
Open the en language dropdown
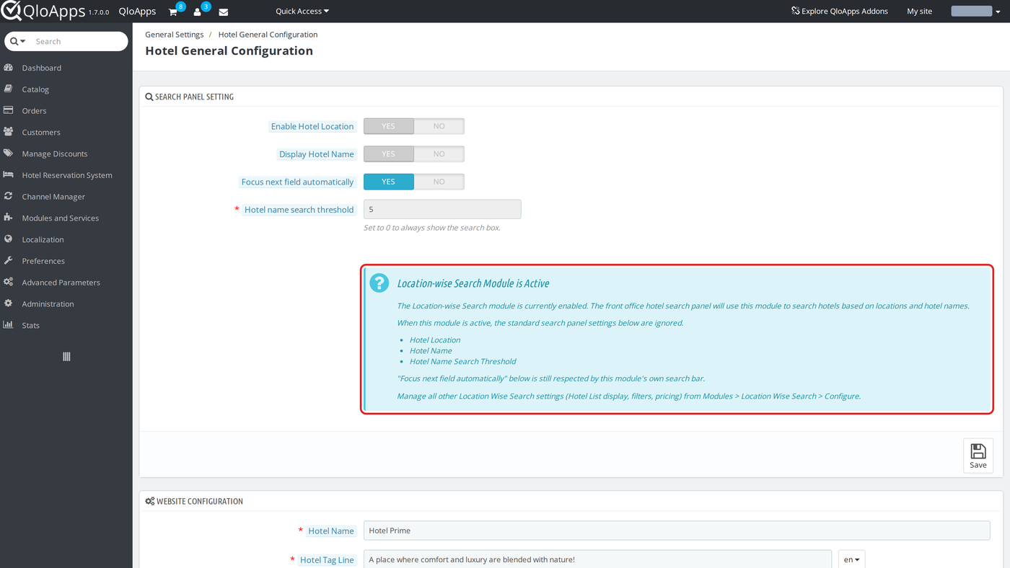click(x=851, y=559)
